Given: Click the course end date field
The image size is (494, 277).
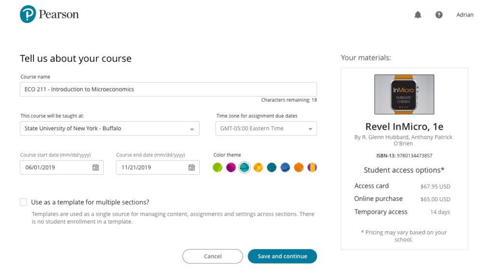Looking at the screenshot, I should point(158,167).
